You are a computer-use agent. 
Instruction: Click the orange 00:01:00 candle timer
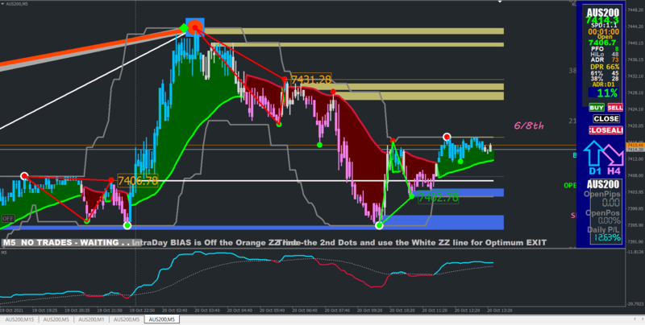(603, 31)
